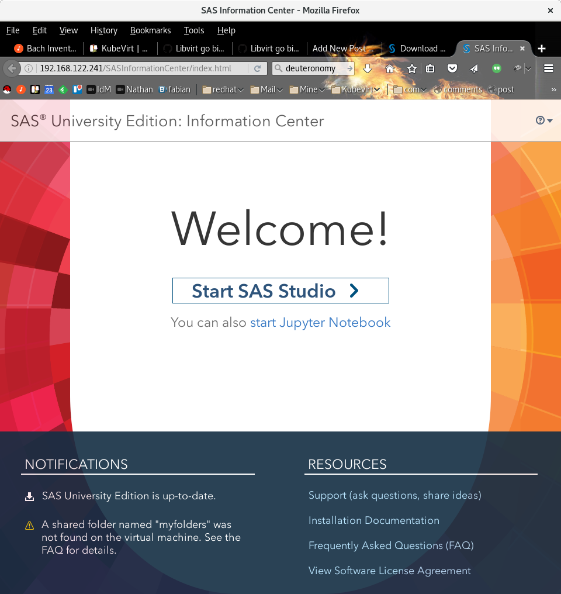Viewport: 561px width, 594px height.
Task: Follow the start Jupyter Notebook link
Action: click(320, 322)
